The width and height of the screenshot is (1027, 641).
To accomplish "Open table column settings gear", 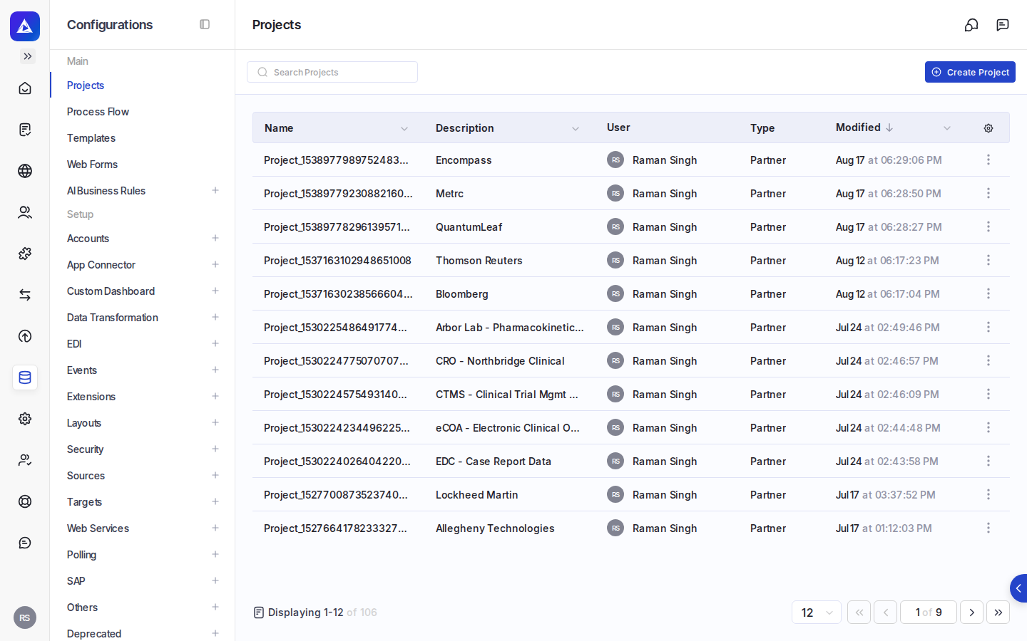I will pos(988,128).
